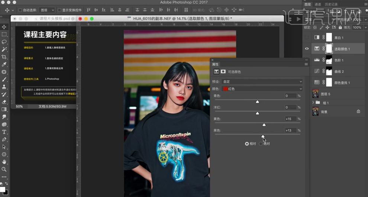The image size is (368, 197).
Task: Click the padlock on the 背景 layer
Action: (x=358, y=112)
